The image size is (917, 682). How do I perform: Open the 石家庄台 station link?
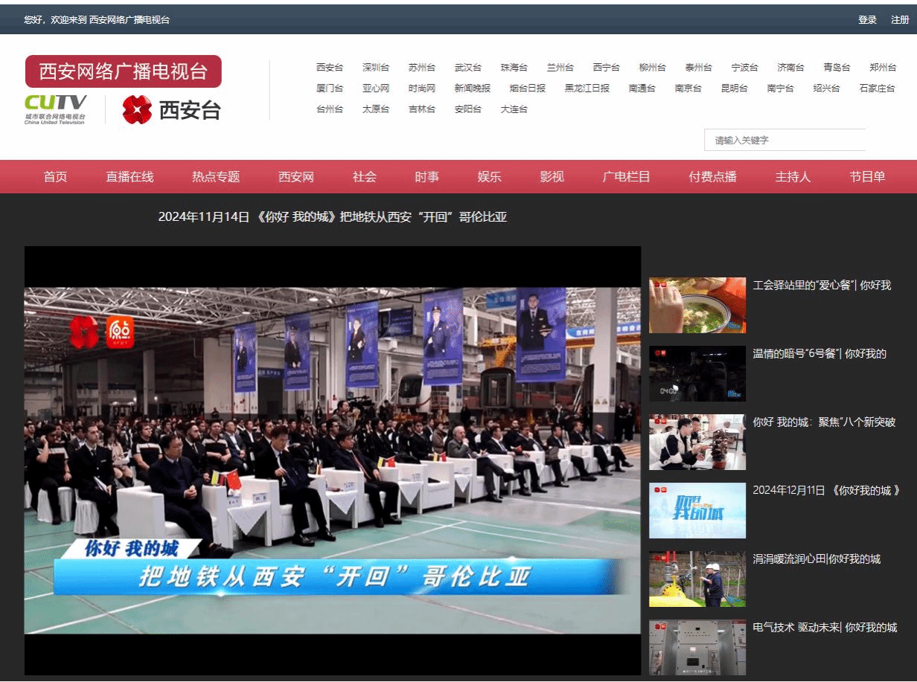pos(877,89)
